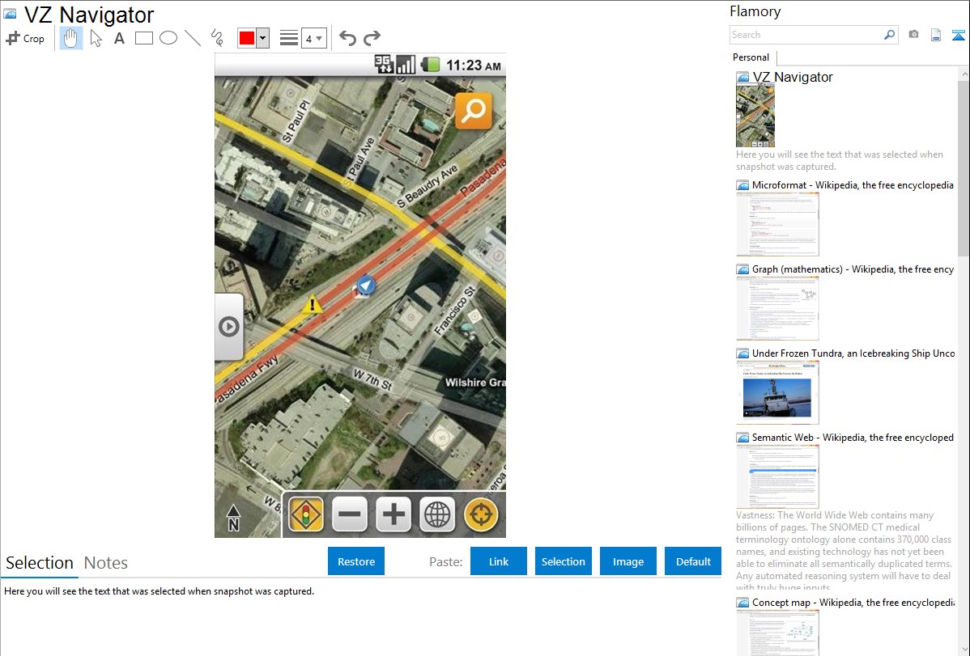Screen dimensions: 970x656
Task: Redo the last undone action
Action: click(372, 38)
